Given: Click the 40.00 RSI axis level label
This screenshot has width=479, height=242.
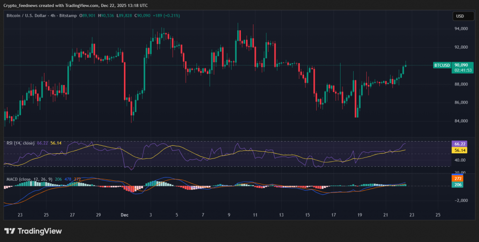Looking at the screenshot, I should coord(460,160).
